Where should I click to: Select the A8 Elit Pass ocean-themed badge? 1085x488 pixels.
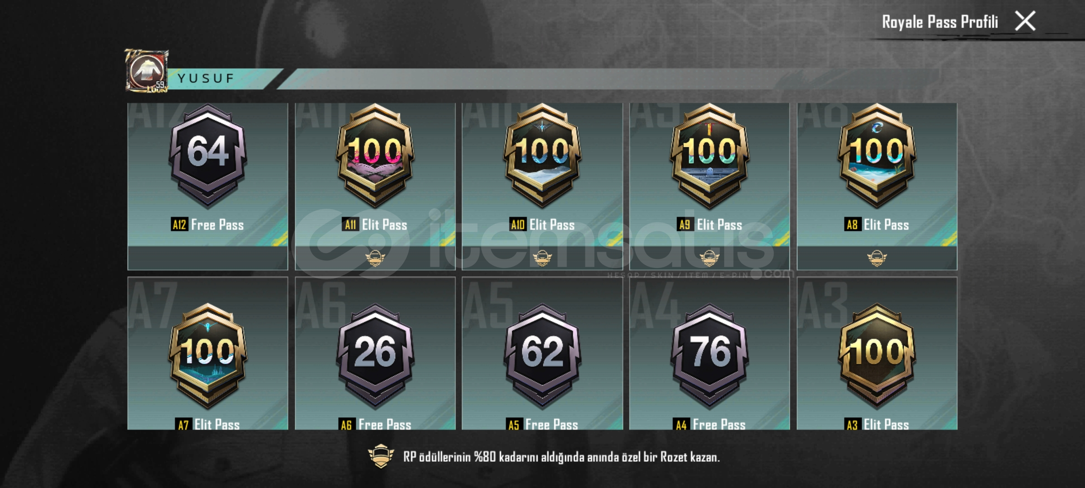[877, 156]
